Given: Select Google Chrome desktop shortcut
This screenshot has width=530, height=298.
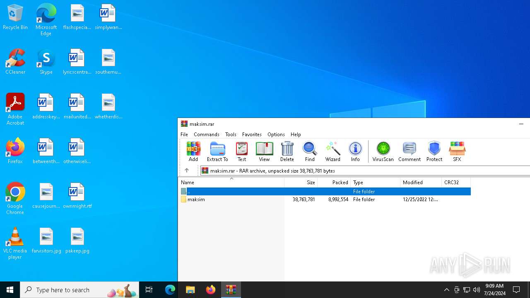Looking at the screenshot, I should click(x=15, y=198).
